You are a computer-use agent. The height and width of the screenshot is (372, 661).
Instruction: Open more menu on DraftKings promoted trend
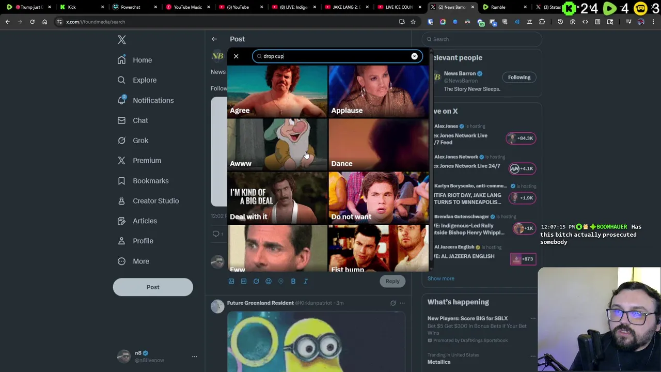[533, 318]
